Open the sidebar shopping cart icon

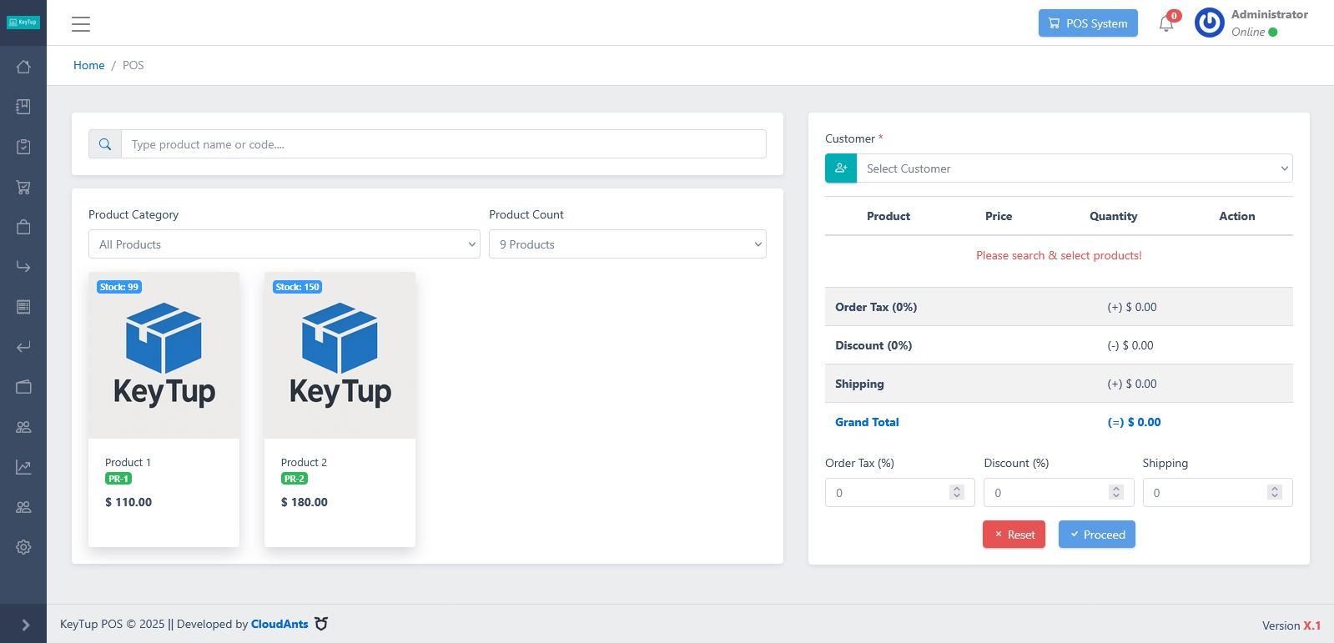[x=23, y=187]
